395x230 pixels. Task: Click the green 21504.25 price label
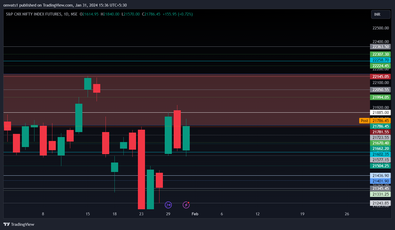[381, 166]
